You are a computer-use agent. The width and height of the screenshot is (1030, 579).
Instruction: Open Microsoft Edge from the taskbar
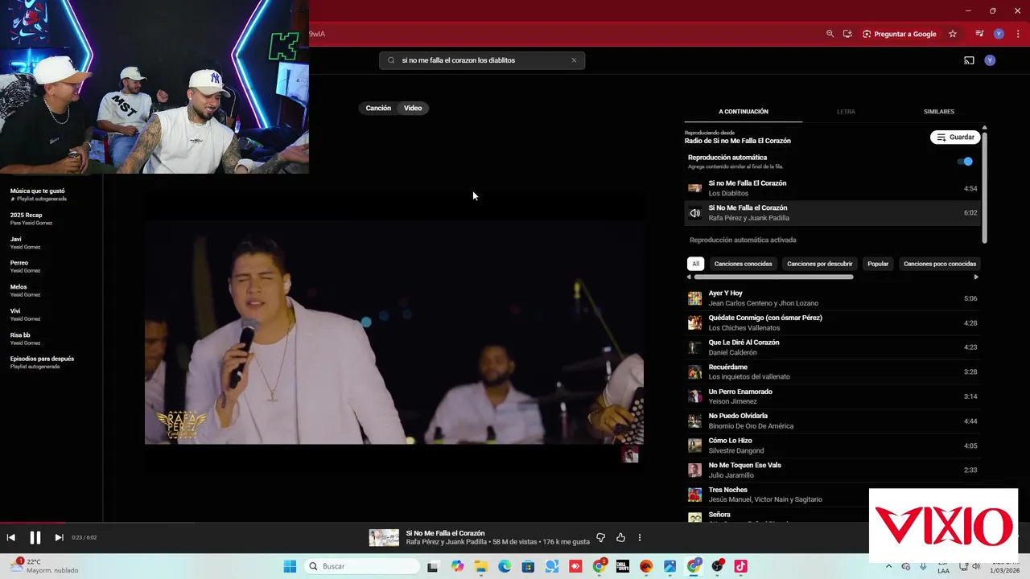[x=505, y=566]
